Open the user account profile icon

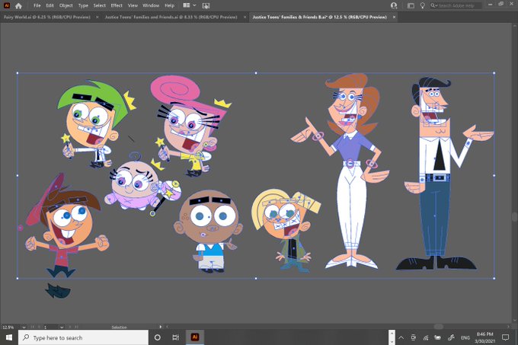point(394,5)
